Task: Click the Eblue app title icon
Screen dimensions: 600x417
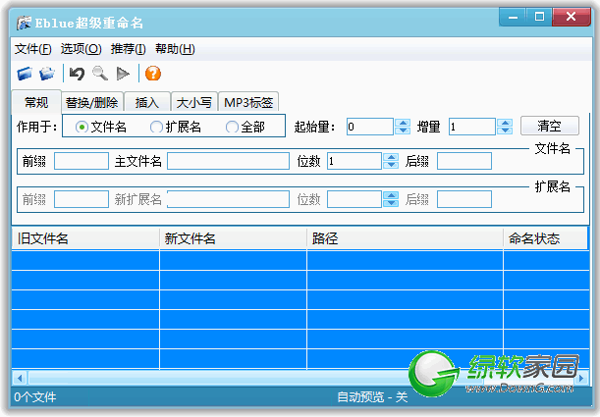Action: click(x=24, y=23)
